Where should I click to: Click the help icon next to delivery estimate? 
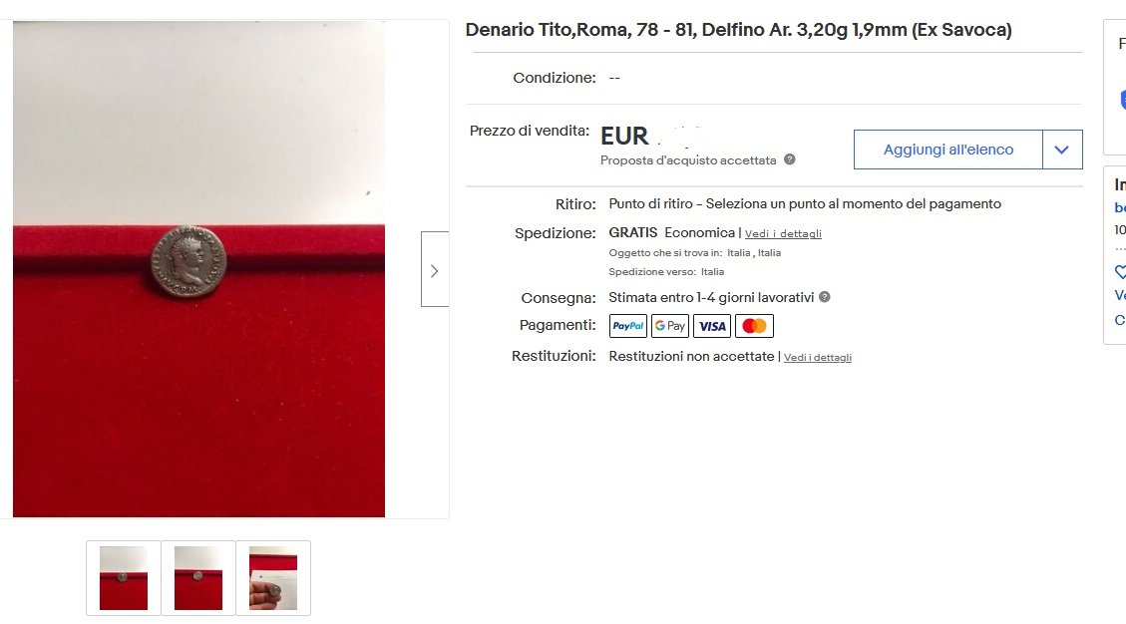825,297
